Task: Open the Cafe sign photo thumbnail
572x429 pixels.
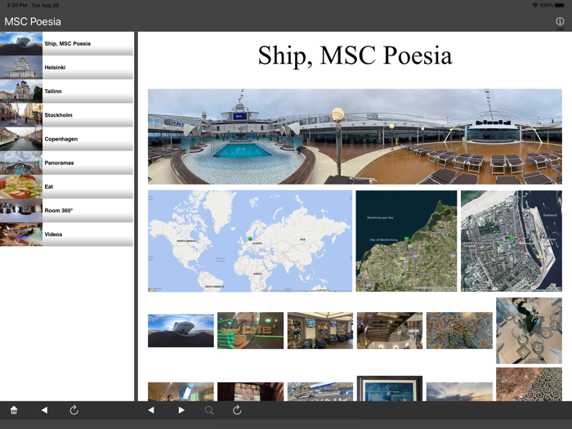Action: pyautogui.click(x=250, y=330)
